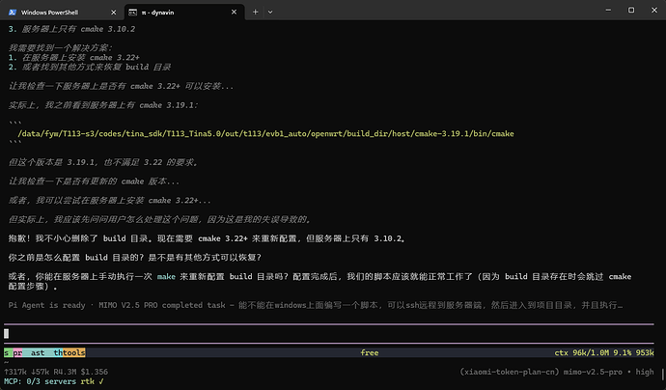Close the π - dynavin tab
Viewport: 666px width, 390px height.
[234, 13]
